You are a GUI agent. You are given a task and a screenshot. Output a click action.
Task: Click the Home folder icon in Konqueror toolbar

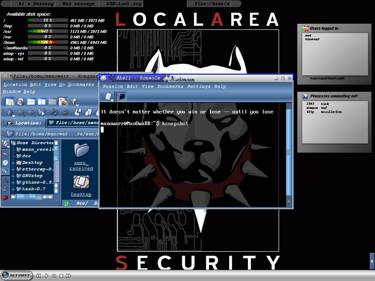coord(42,112)
